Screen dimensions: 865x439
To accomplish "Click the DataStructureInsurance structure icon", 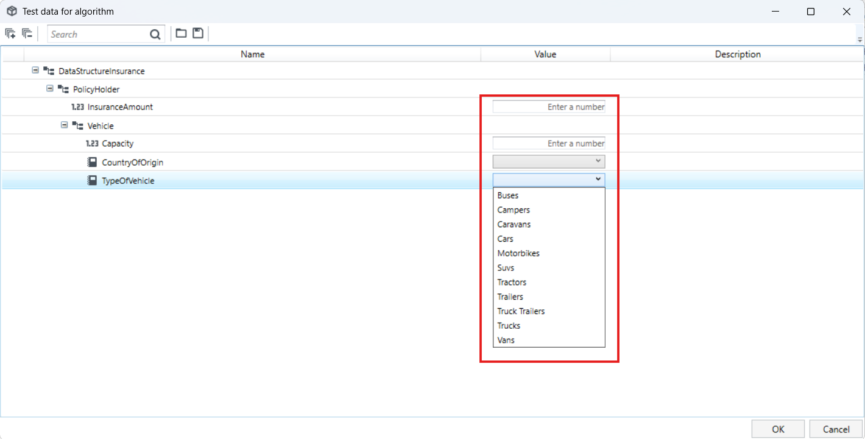I will click(x=49, y=71).
